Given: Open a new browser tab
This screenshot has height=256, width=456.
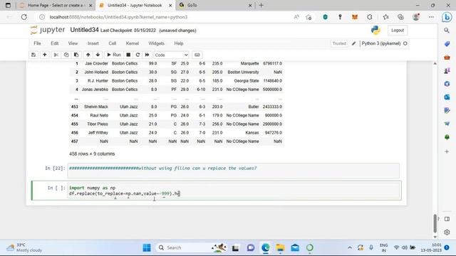Looking at the screenshot, I should click(261, 5).
